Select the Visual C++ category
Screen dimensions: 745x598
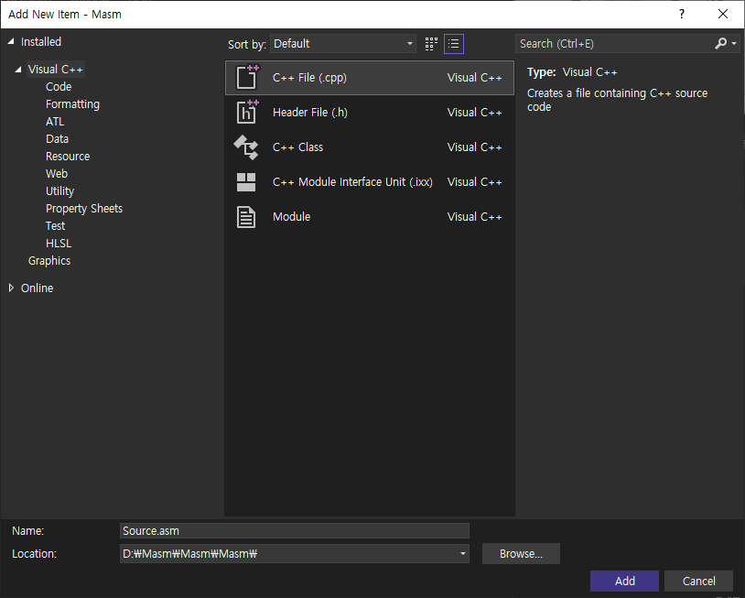pyautogui.click(x=56, y=70)
